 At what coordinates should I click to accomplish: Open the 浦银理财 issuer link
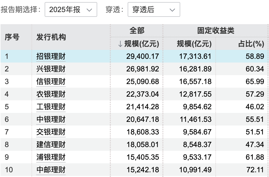51,157
